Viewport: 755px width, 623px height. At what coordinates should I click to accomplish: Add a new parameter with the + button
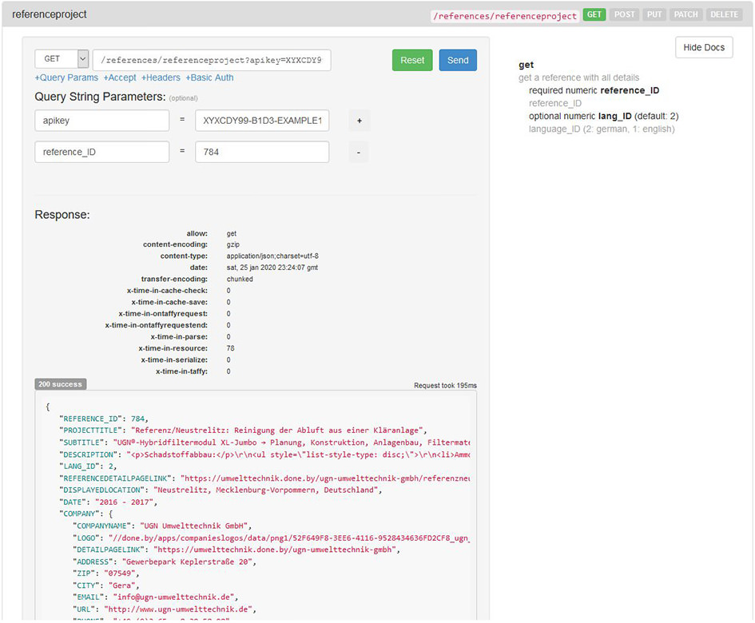[x=359, y=121]
